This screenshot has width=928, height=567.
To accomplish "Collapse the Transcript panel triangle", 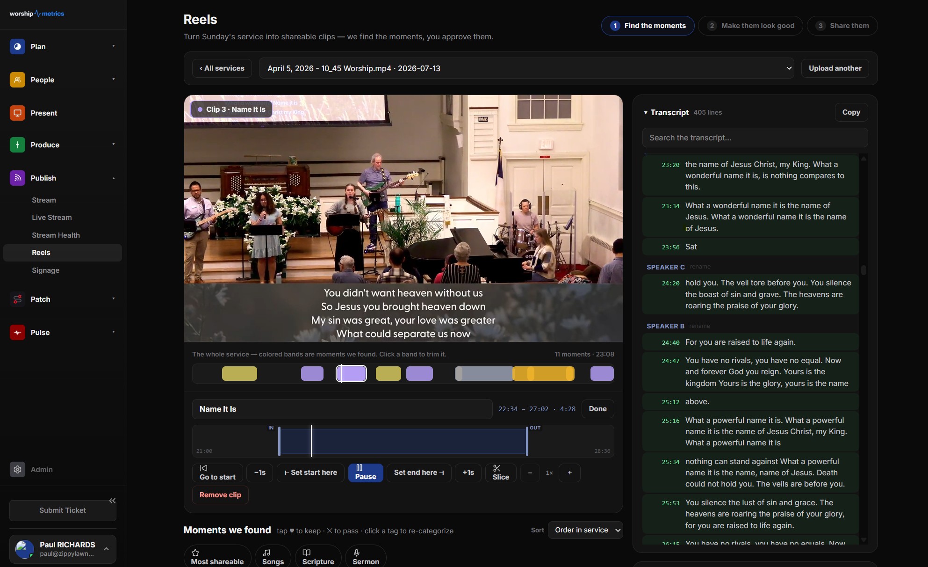I will (646, 113).
